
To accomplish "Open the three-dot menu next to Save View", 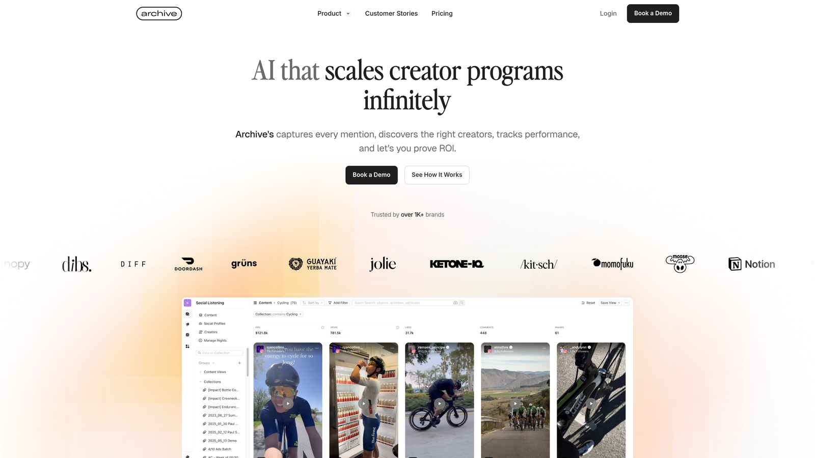I will click(627, 303).
